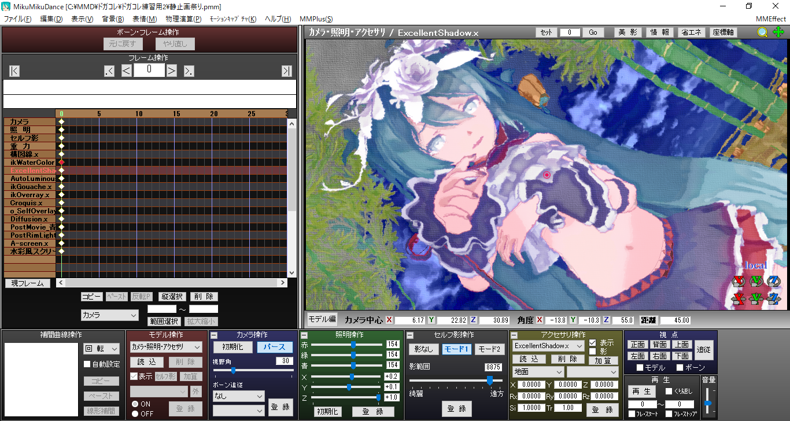Click the モード2 shadow mode button
The width and height of the screenshot is (790, 421).
click(x=489, y=349)
